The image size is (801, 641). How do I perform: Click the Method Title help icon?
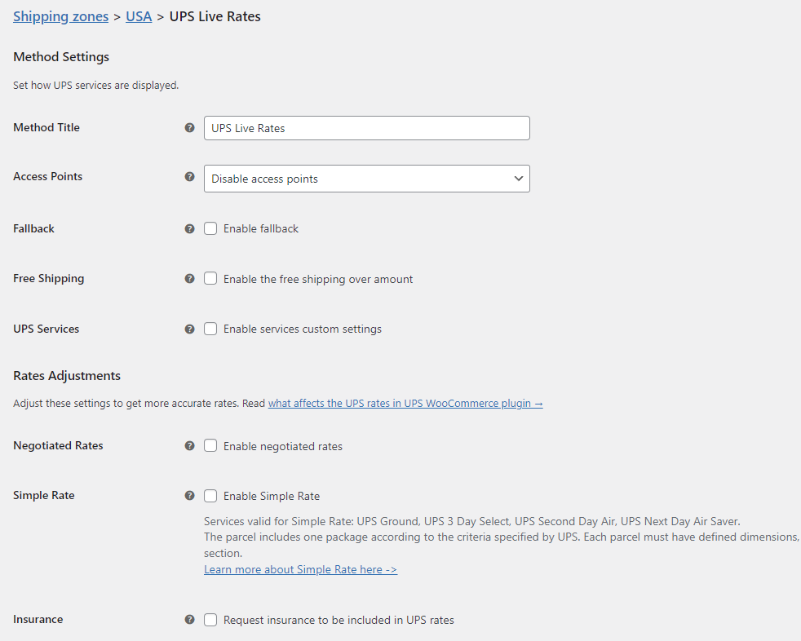point(189,127)
